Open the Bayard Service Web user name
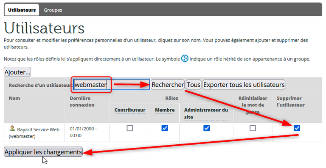Image resolution: width=326 pixels, height=168 pixels. (x=34, y=133)
